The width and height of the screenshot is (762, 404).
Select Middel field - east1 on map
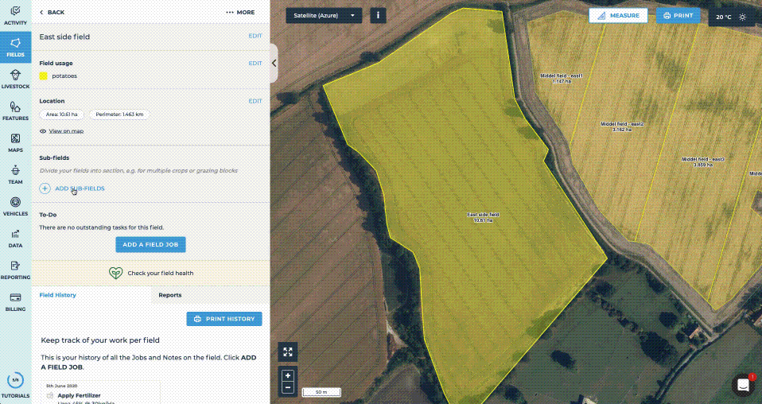pyautogui.click(x=562, y=78)
